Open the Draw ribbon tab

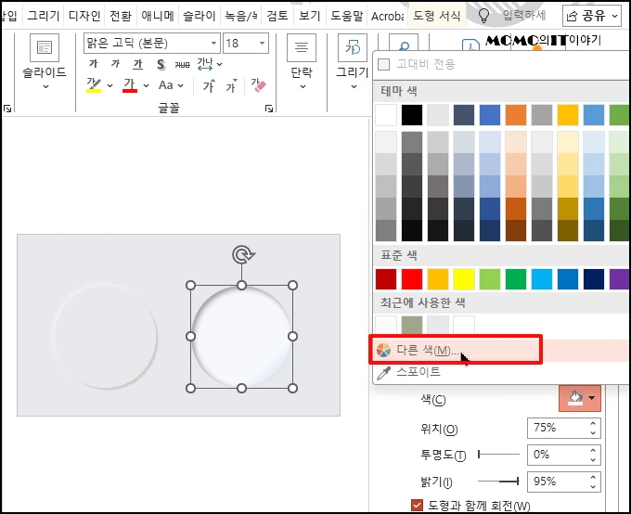coord(44,16)
